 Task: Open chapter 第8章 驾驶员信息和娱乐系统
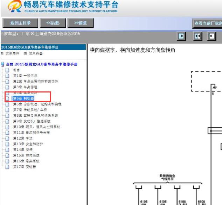coord(35,115)
